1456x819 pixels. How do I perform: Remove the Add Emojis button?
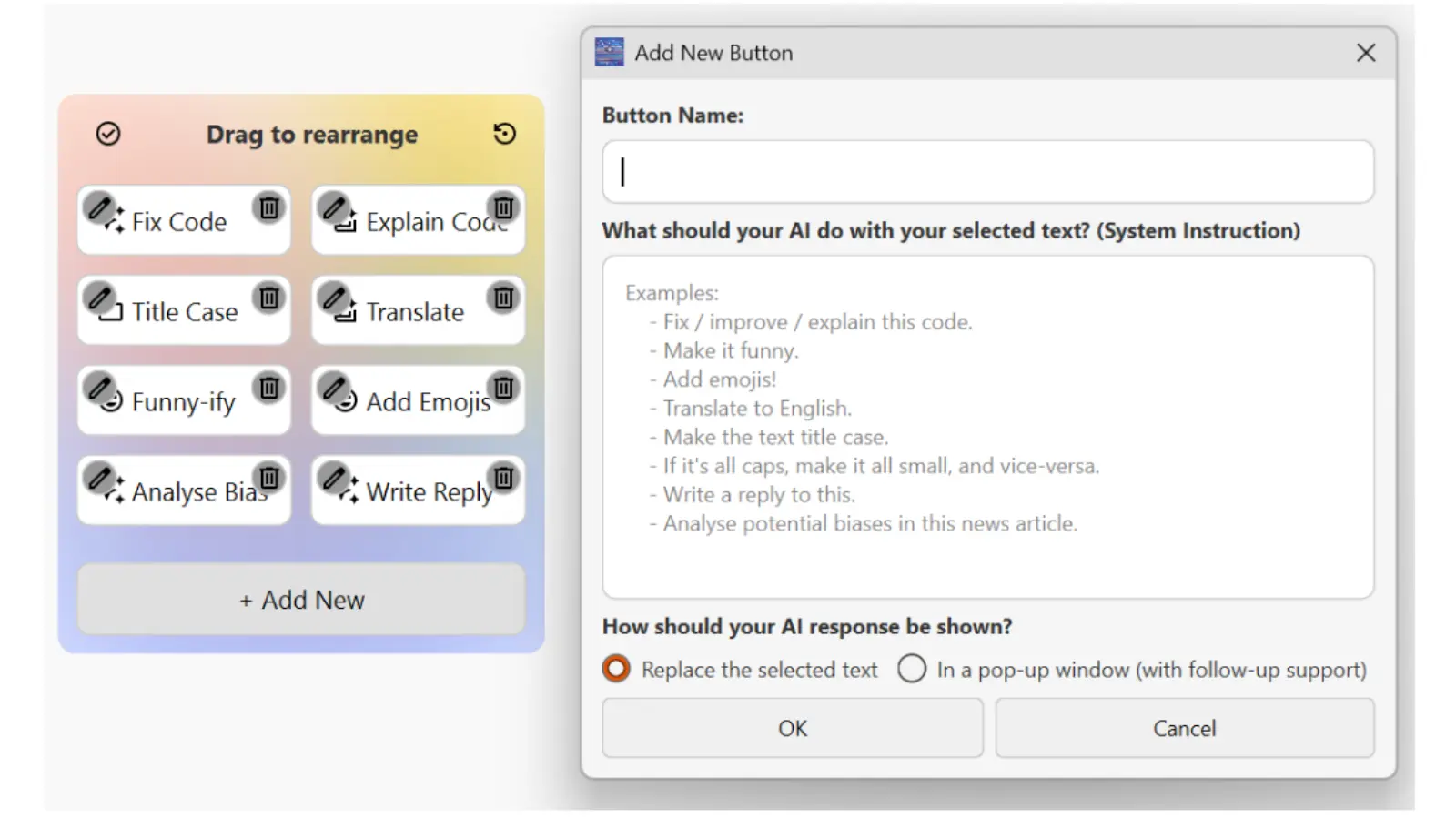coord(503,388)
